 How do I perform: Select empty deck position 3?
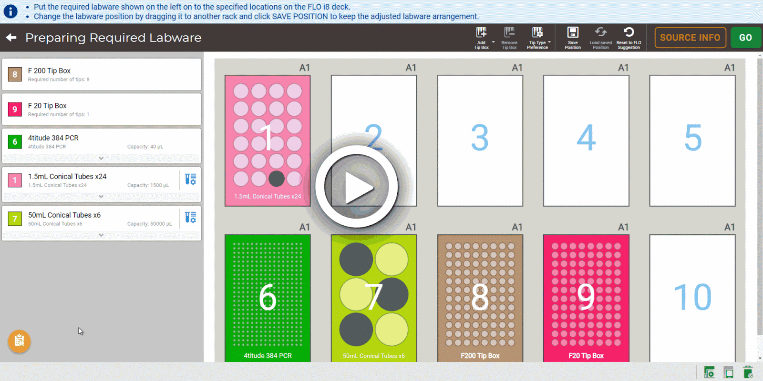[x=480, y=140]
